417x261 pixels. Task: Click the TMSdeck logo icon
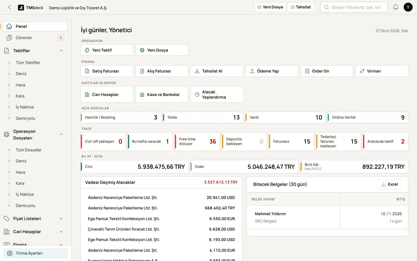[21, 8]
